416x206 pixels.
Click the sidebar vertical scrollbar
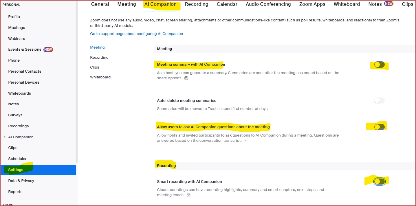tap(77, 81)
